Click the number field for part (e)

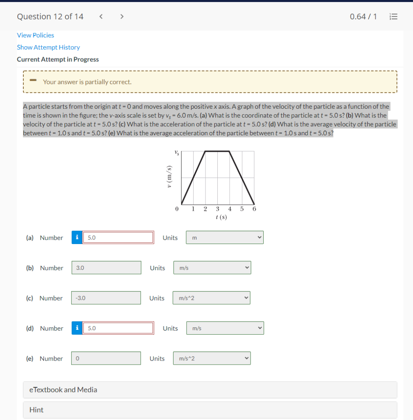click(106, 358)
